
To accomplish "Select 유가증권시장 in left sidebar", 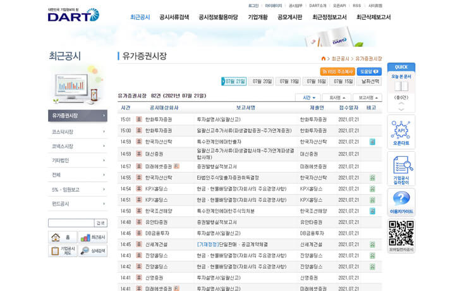I will (78, 116).
